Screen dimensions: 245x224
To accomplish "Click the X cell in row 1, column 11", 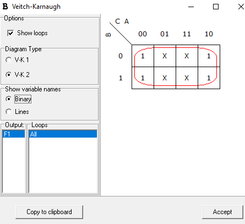I will coord(187,78).
